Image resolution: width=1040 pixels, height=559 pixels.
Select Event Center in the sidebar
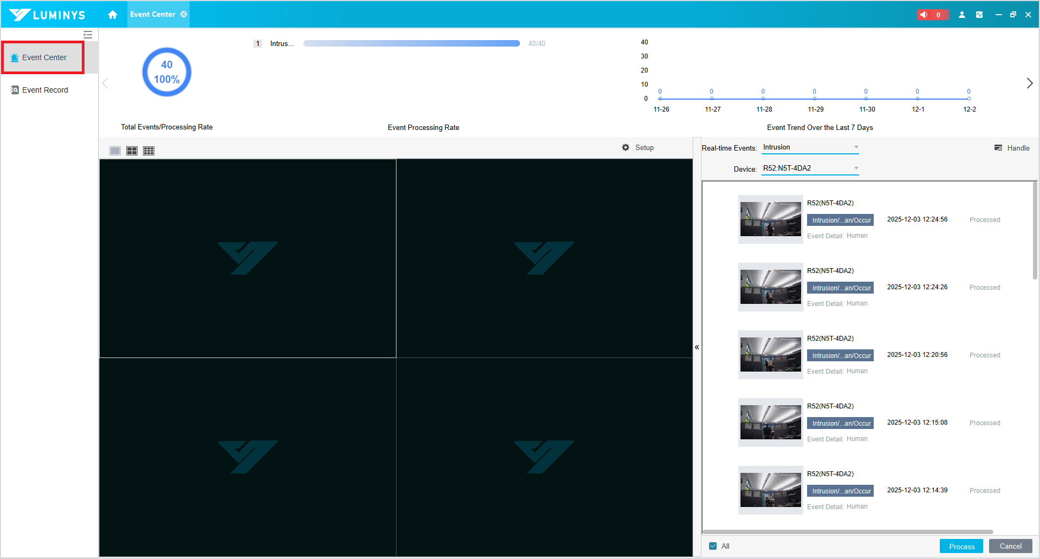(x=44, y=57)
